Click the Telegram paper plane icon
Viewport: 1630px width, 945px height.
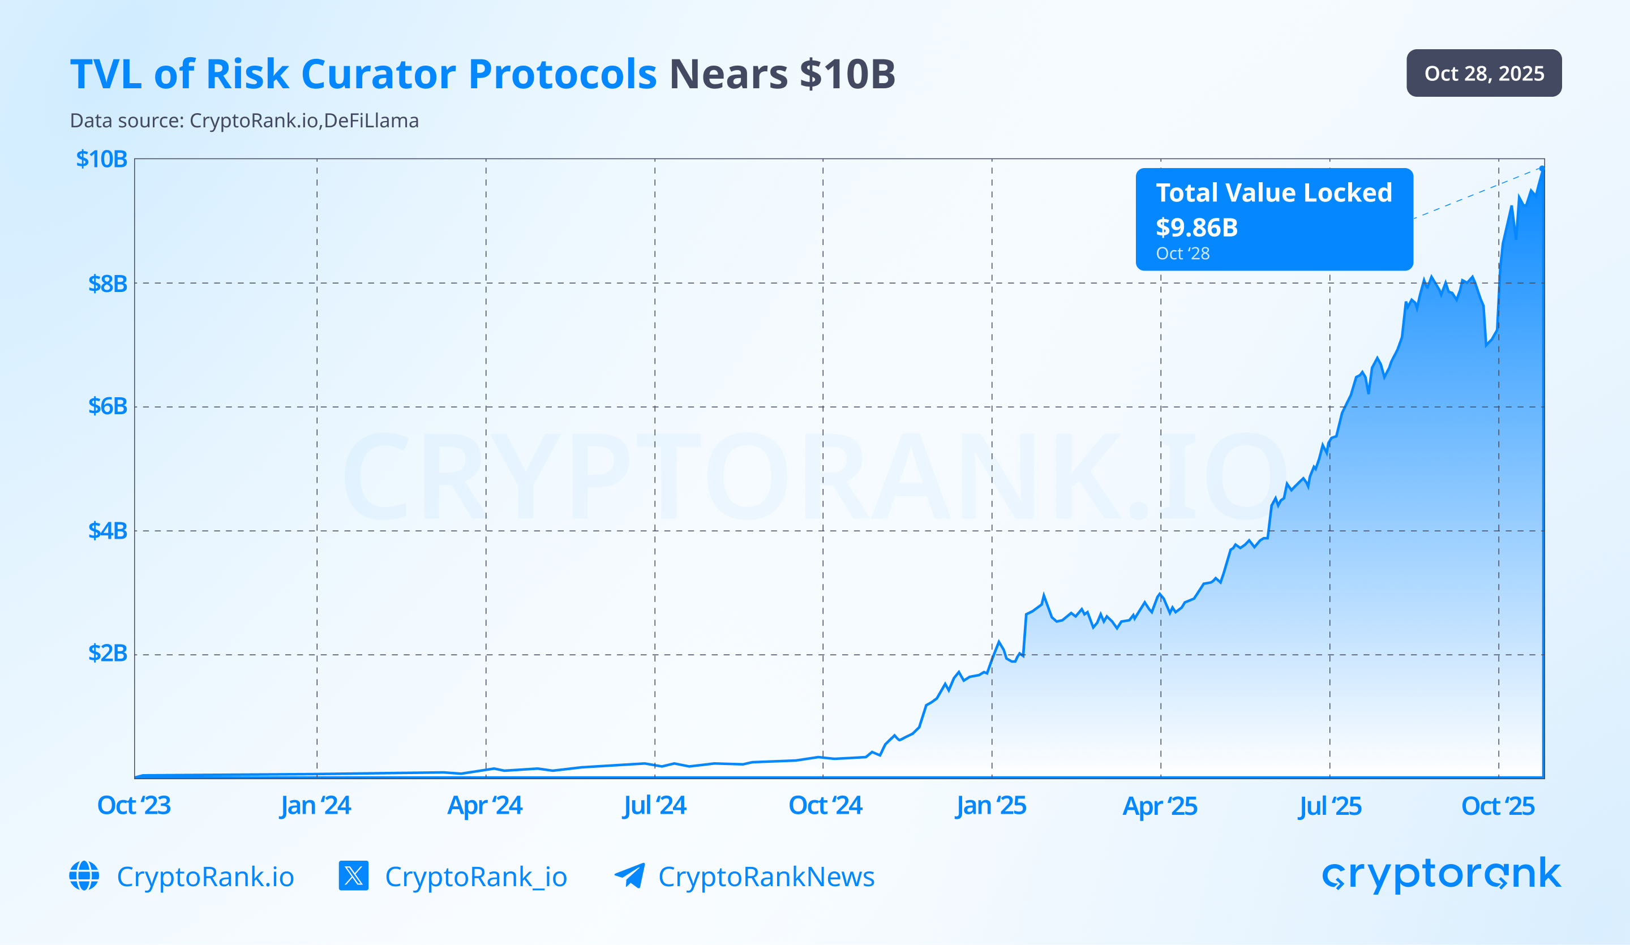point(629,876)
